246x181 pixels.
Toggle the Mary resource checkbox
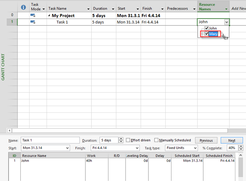coord(207,34)
